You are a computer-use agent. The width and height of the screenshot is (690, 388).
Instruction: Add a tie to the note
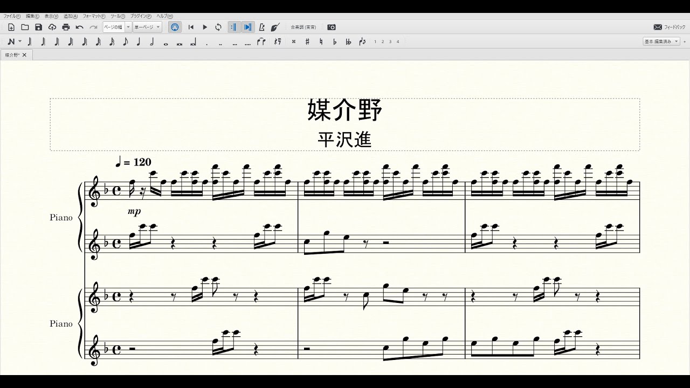(x=261, y=41)
